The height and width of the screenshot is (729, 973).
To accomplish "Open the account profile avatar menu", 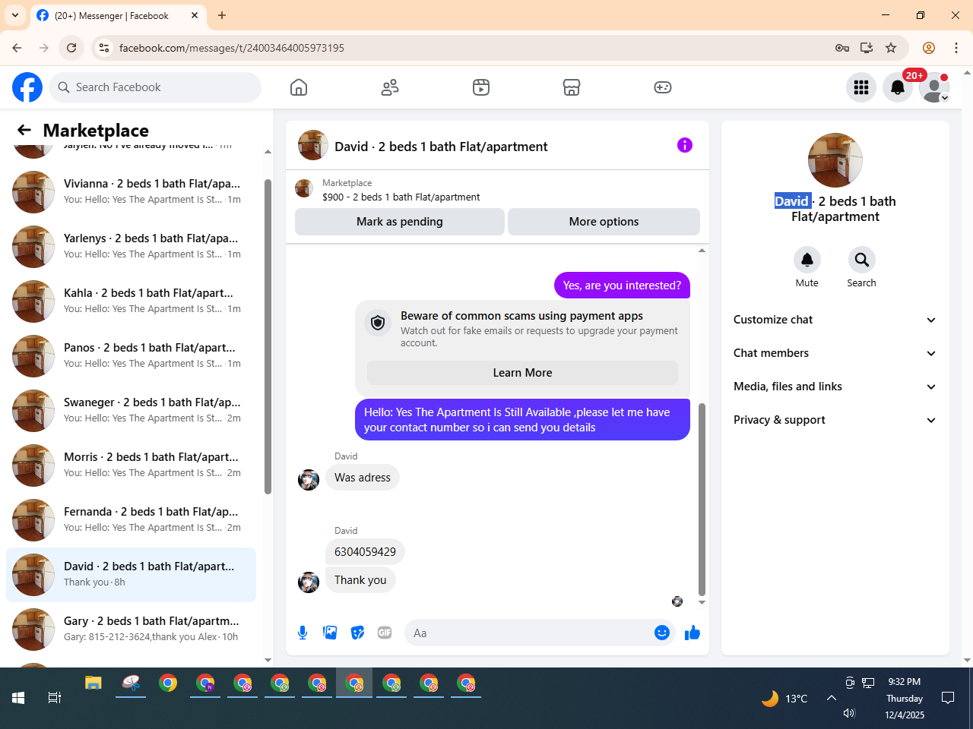I will (934, 87).
